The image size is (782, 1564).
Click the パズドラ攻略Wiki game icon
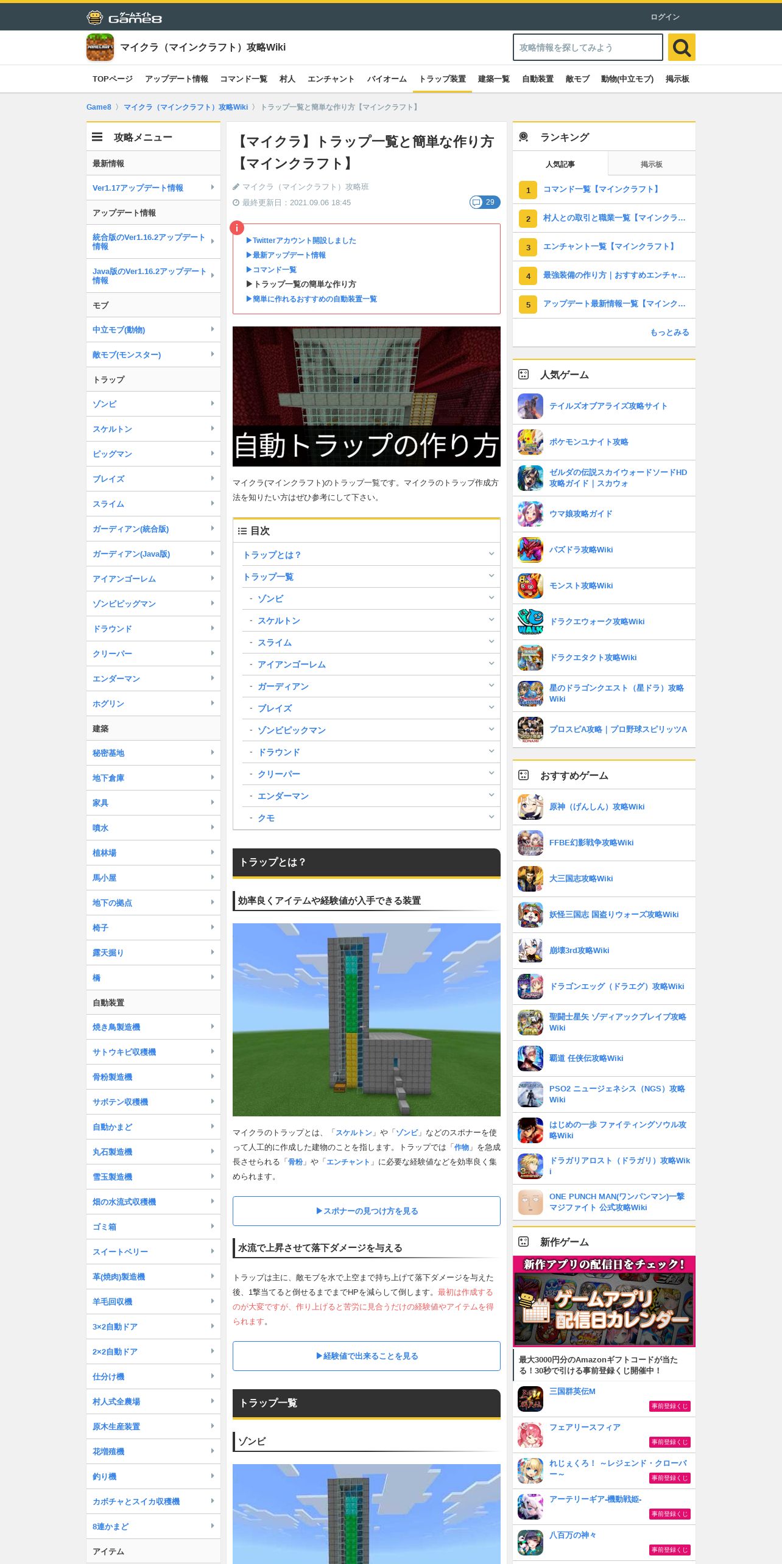530,550
